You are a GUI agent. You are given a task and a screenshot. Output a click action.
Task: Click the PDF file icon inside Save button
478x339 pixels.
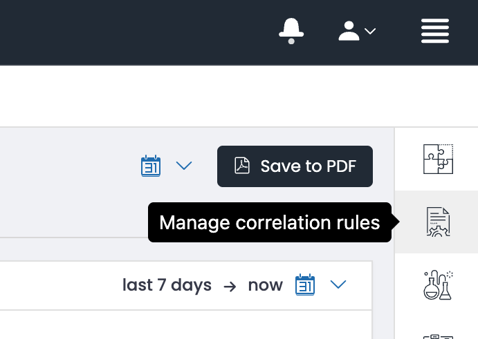tap(241, 166)
